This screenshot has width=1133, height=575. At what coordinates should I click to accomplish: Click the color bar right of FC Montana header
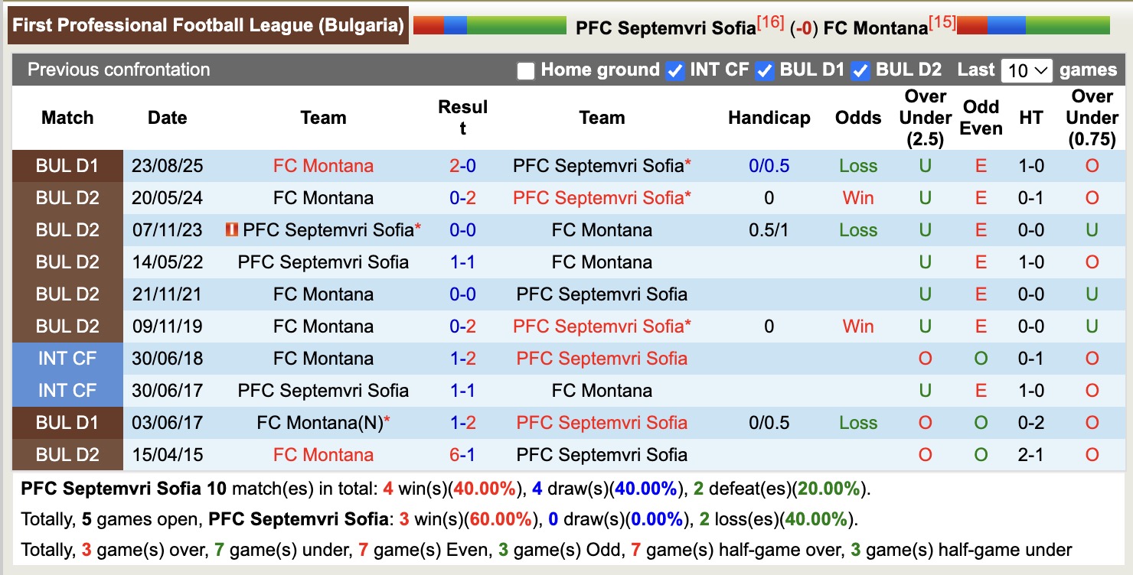click(1033, 25)
